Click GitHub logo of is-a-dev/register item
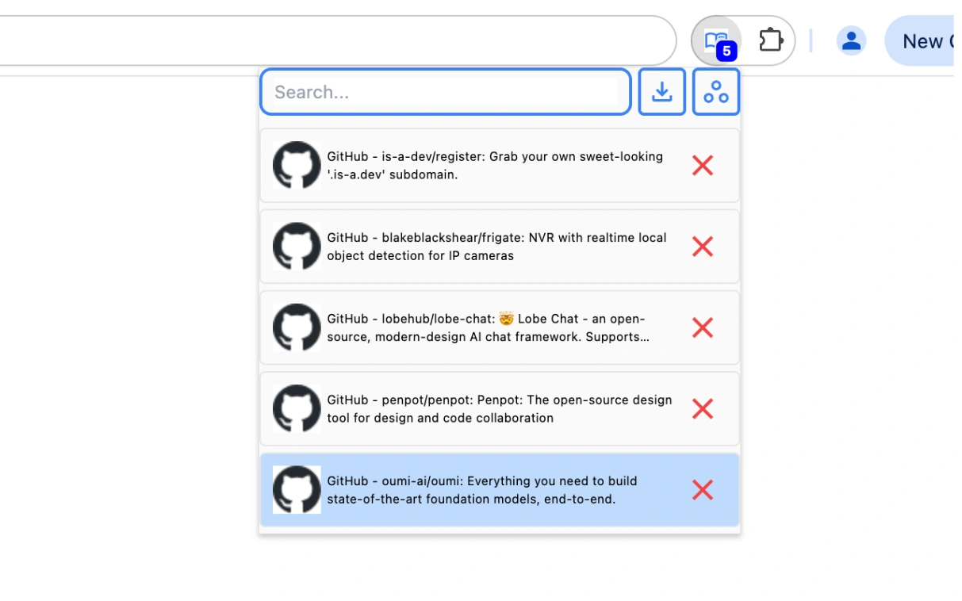Screen dimensions: 962x601 point(297,165)
